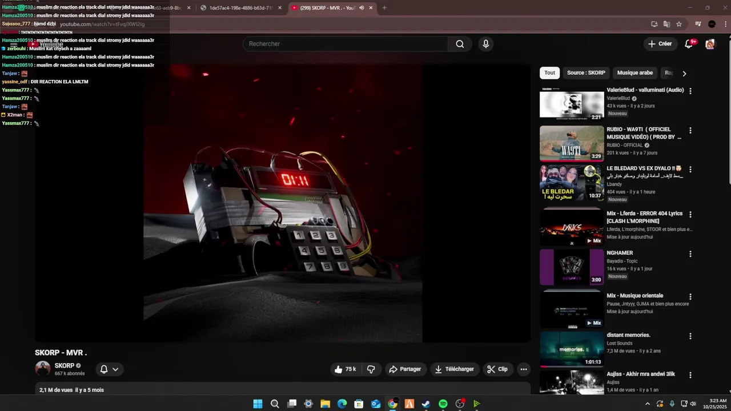Open the RUBIO WA9TI video thumbnail
The width and height of the screenshot is (731, 411).
[572, 143]
